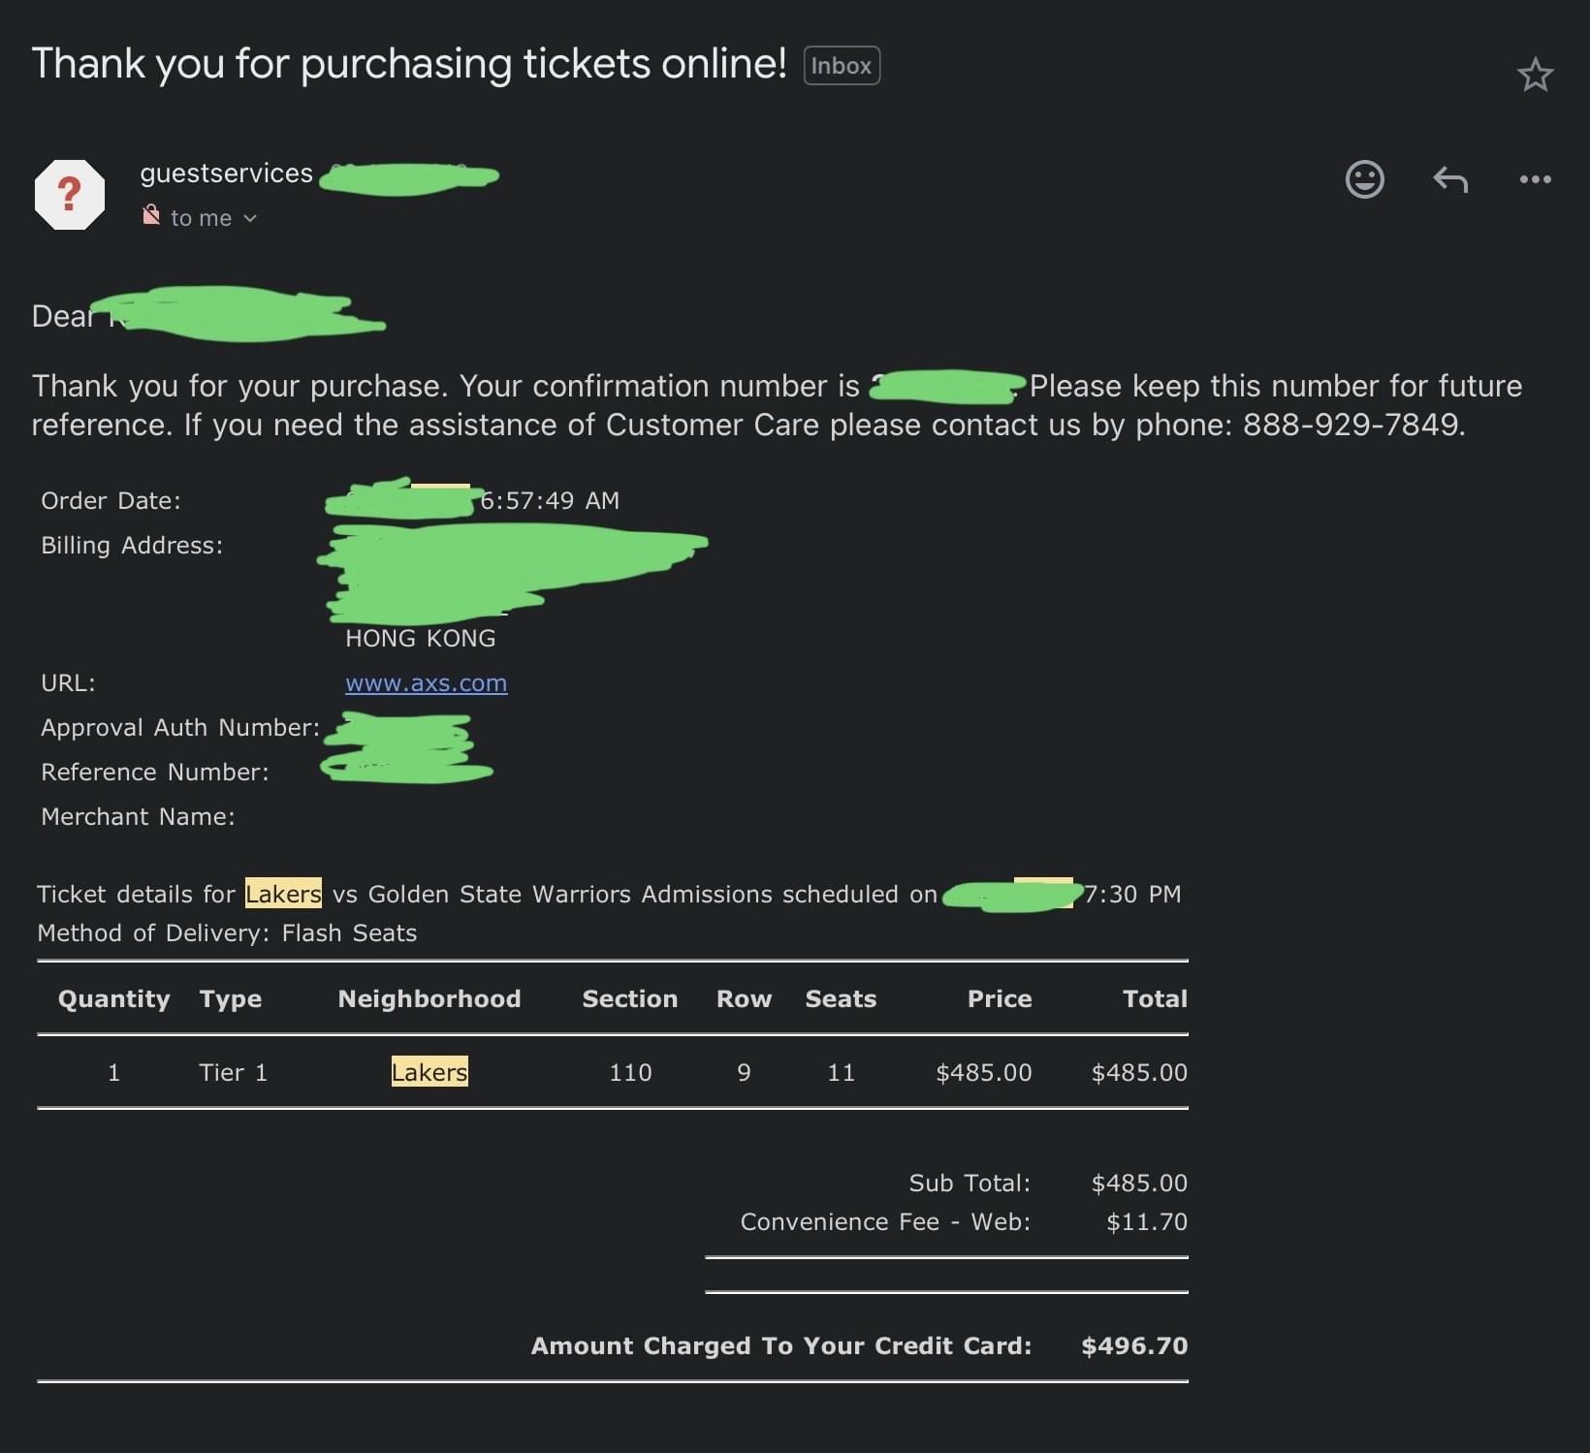Add an emoji reaction to the email

point(1364,179)
